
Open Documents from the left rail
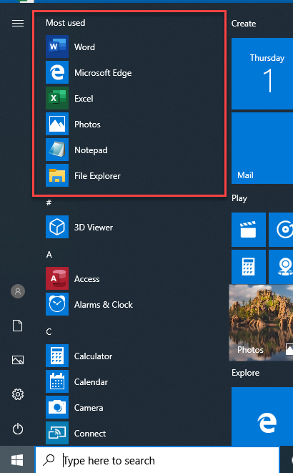click(17, 326)
